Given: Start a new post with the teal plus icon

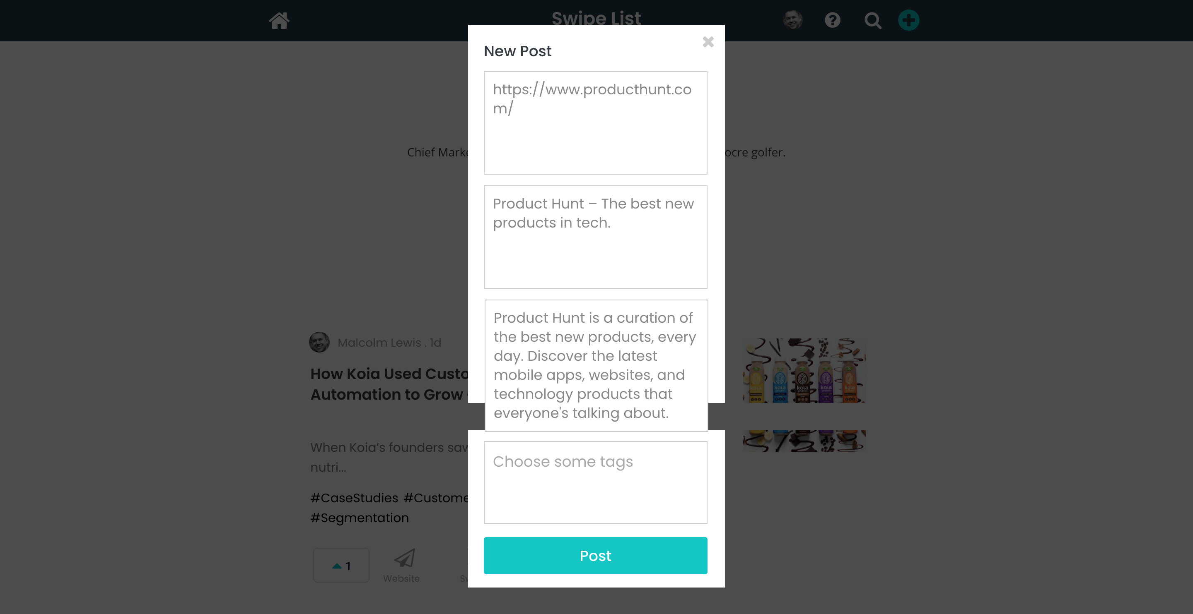Looking at the screenshot, I should (x=909, y=20).
